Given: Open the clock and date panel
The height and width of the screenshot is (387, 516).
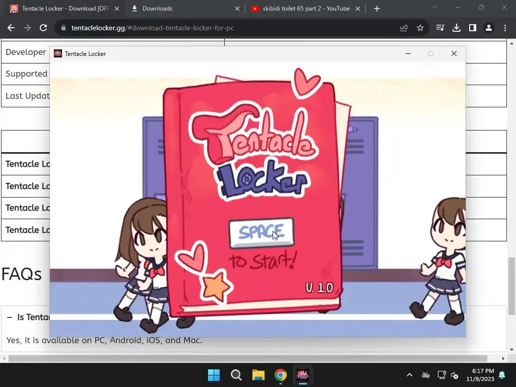Looking at the screenshot, I should (480, 375).
